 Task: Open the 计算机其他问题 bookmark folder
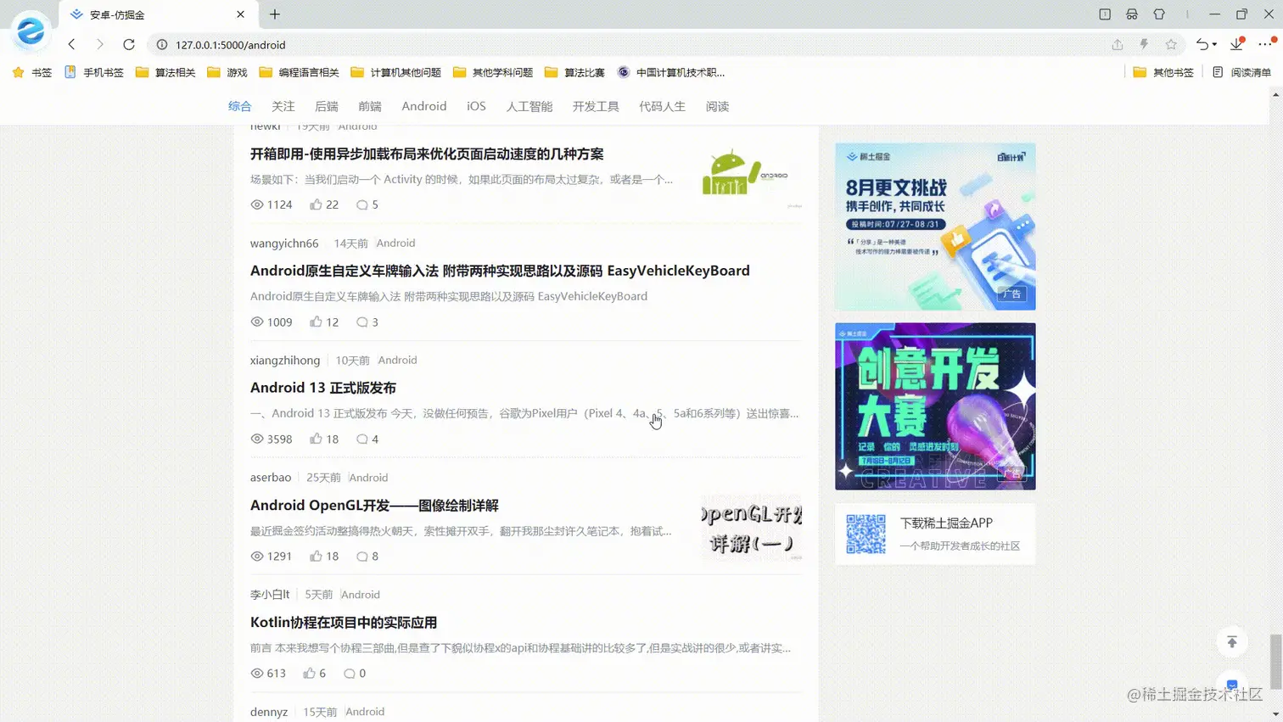click(396, 72)
